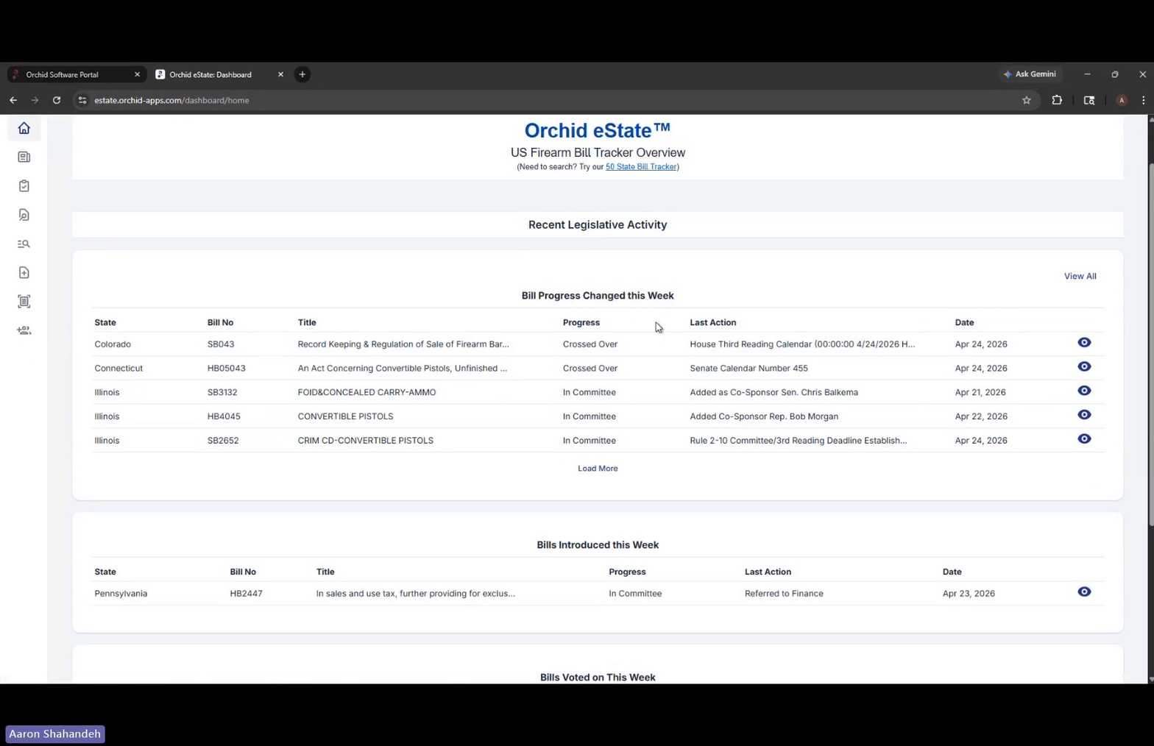Click the Orchid eState heading
Screen dimensions: 1154x746
click(598, 130)
